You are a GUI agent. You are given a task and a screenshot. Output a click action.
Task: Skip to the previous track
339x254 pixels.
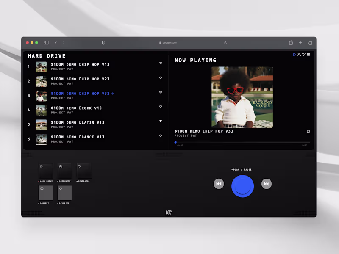coord(219,184)
